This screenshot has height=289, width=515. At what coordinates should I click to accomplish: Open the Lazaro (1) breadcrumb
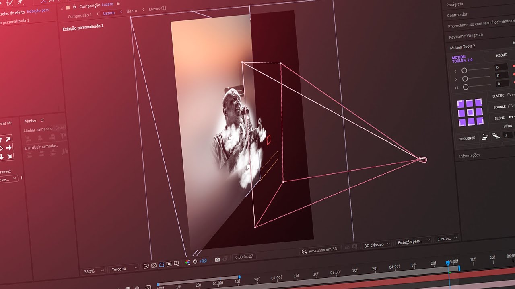pos(157,8)
